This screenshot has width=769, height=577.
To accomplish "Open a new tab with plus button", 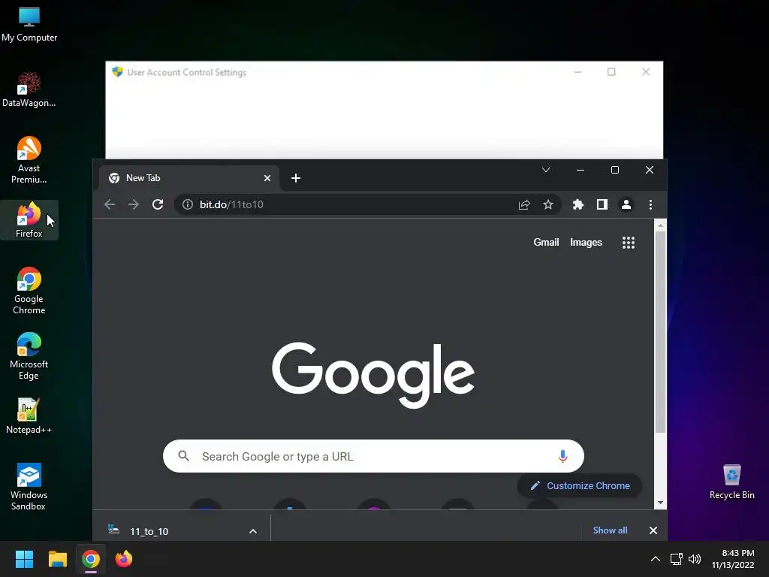I will (296, 178).
